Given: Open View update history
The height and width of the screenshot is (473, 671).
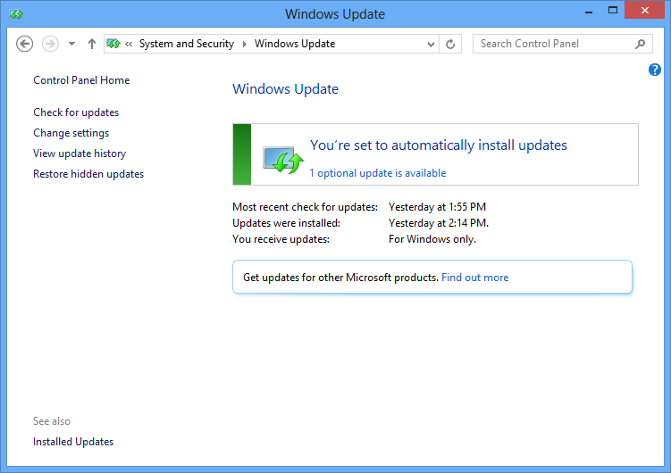Looking at the screenshot, I should [80, 154].
